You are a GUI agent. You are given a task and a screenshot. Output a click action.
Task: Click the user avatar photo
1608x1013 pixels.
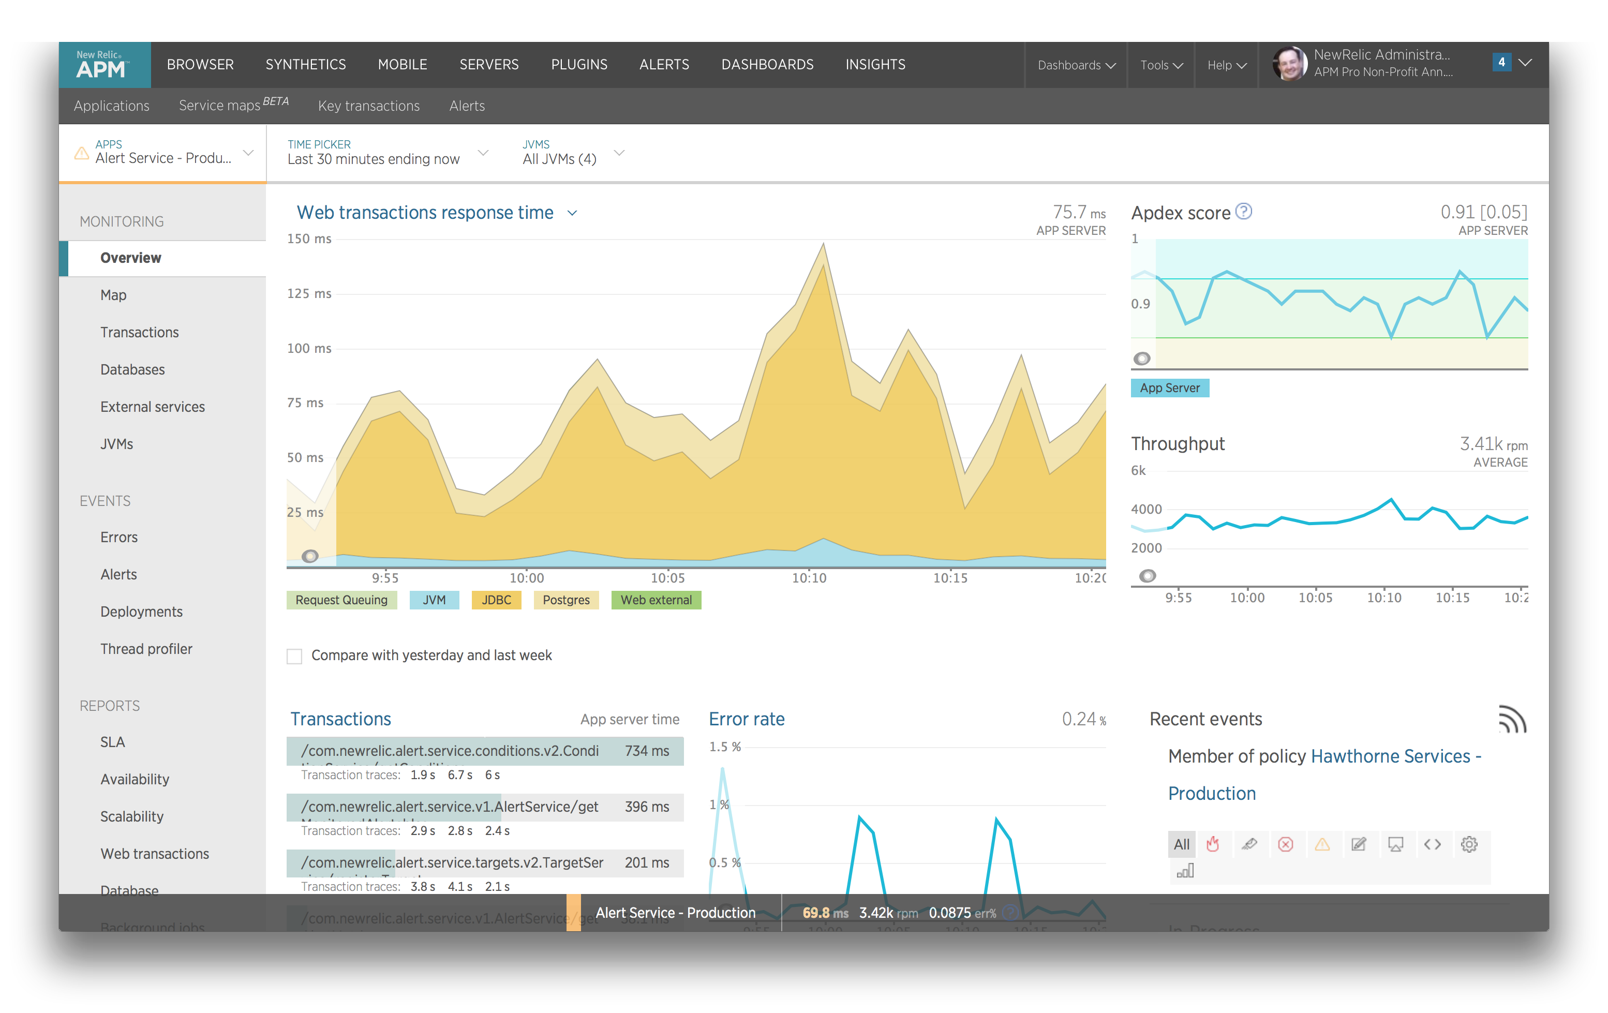coord(1290,64)
